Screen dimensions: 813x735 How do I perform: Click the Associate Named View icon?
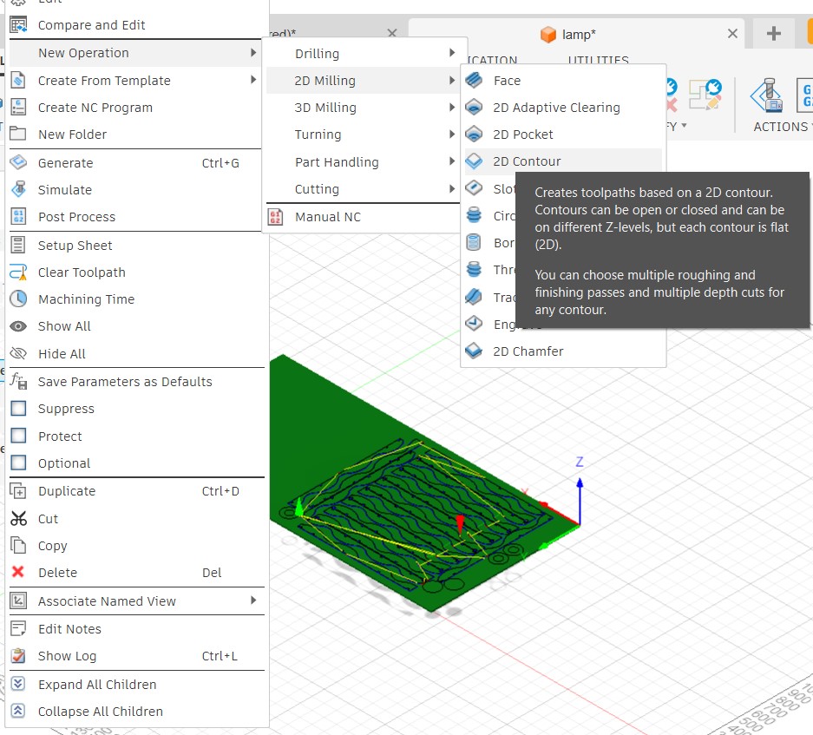[x=18, y=600]
